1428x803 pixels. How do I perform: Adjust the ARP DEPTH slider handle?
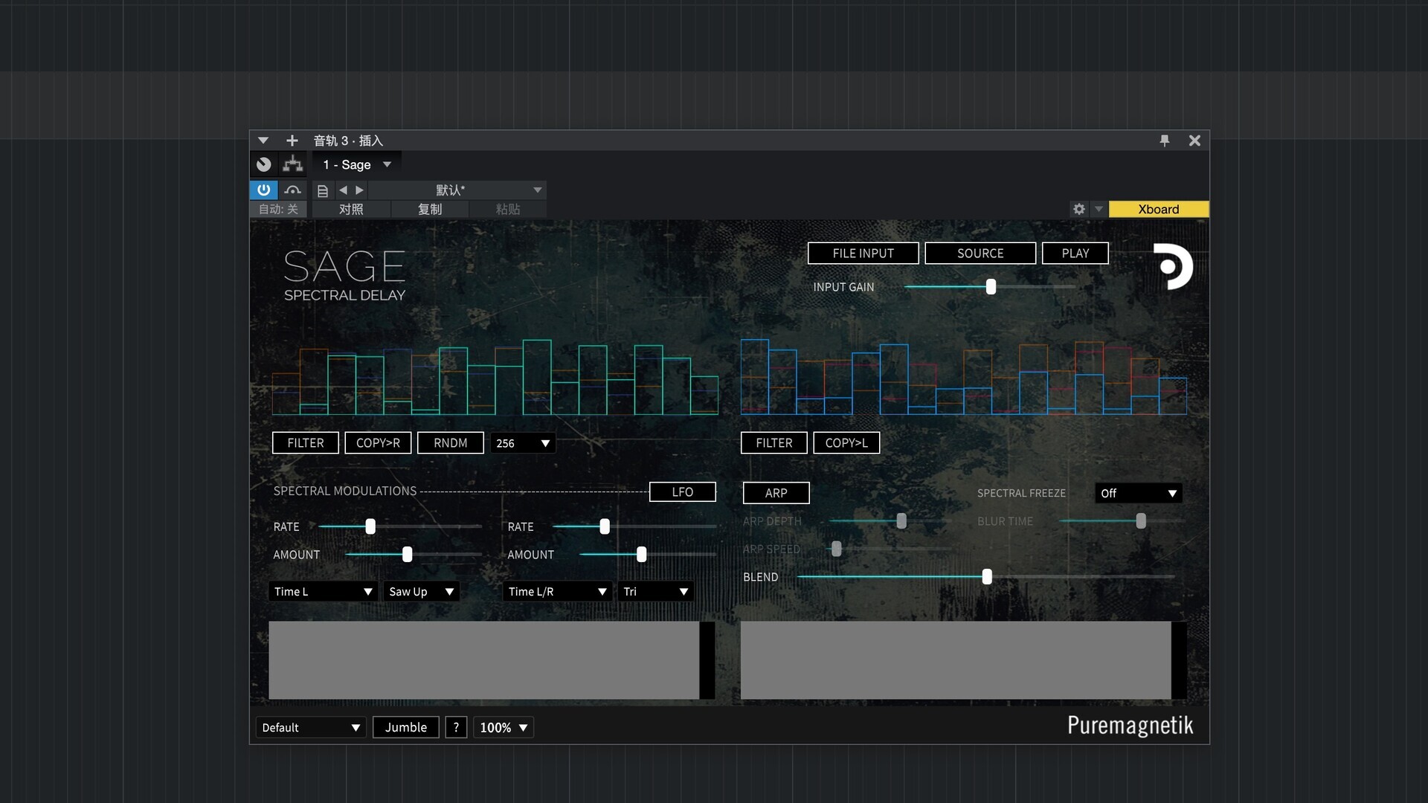coord(901,520)
